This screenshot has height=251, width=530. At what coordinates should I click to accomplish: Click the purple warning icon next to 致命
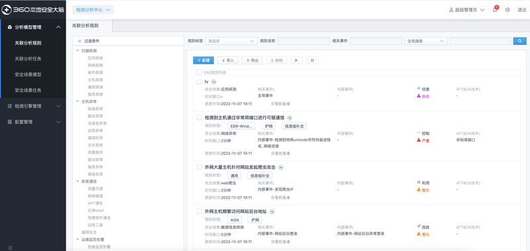pos(419,96)
